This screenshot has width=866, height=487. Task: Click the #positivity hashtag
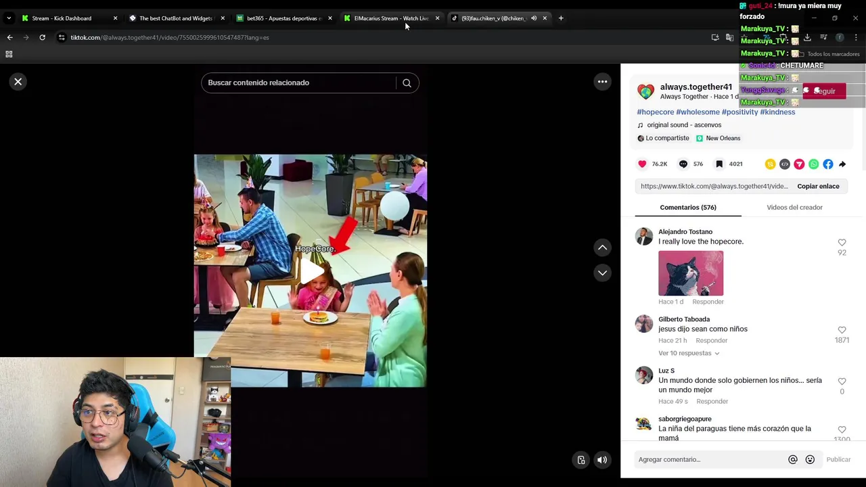pos(739,112)
